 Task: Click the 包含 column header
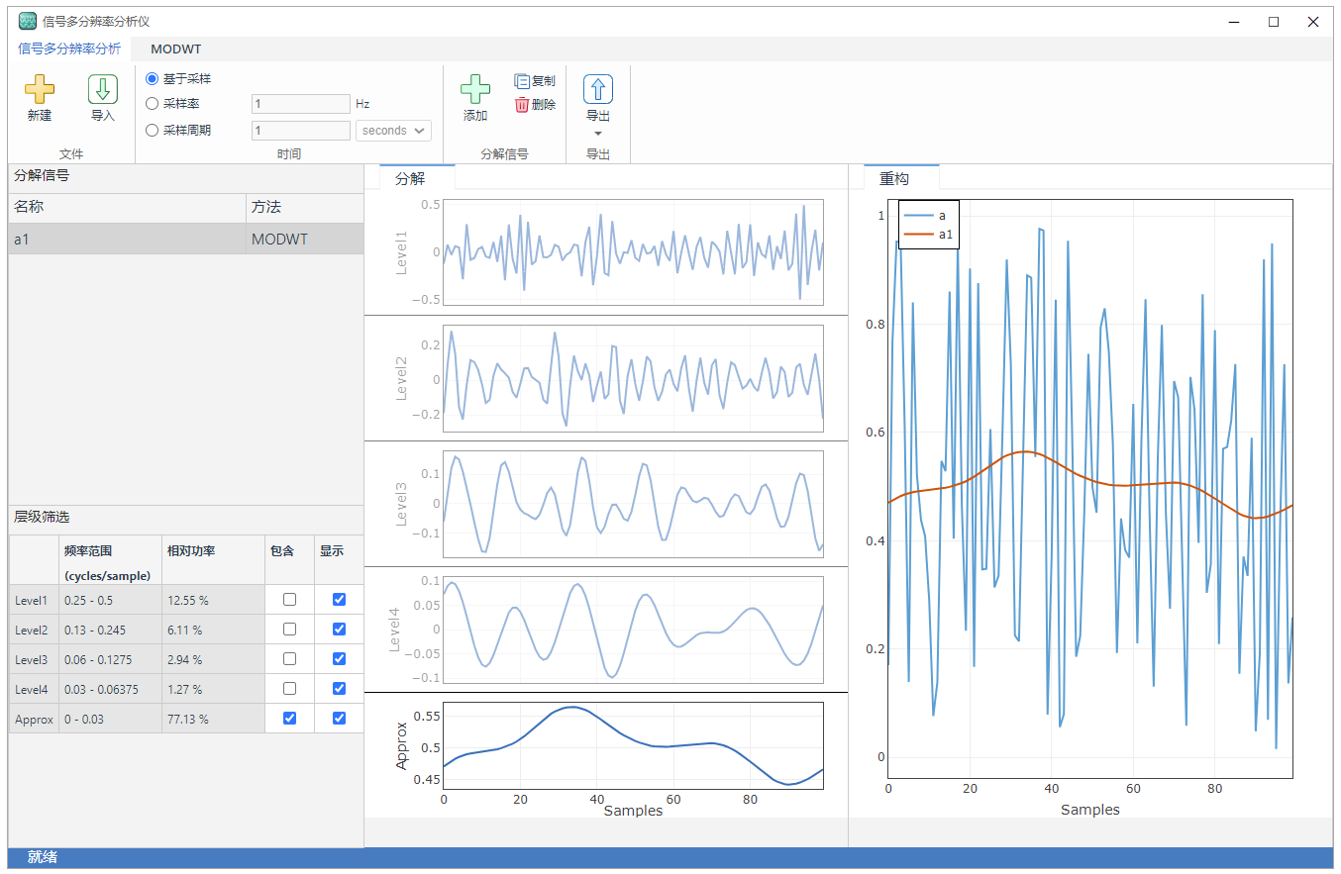coord(289,560)
